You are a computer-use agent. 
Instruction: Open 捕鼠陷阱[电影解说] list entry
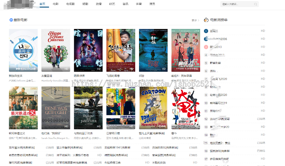116,155
